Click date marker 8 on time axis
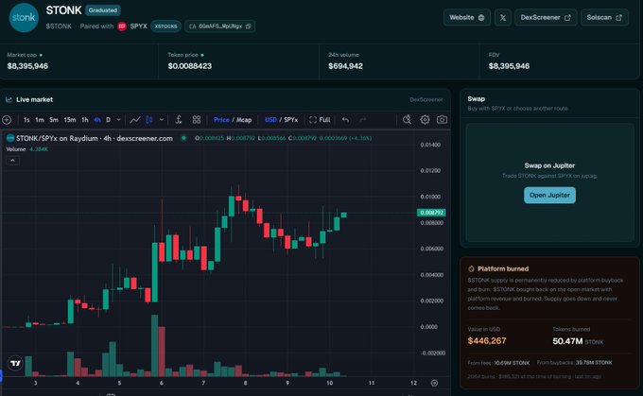This screenshot has height=396, width=643. pos(245,383)
